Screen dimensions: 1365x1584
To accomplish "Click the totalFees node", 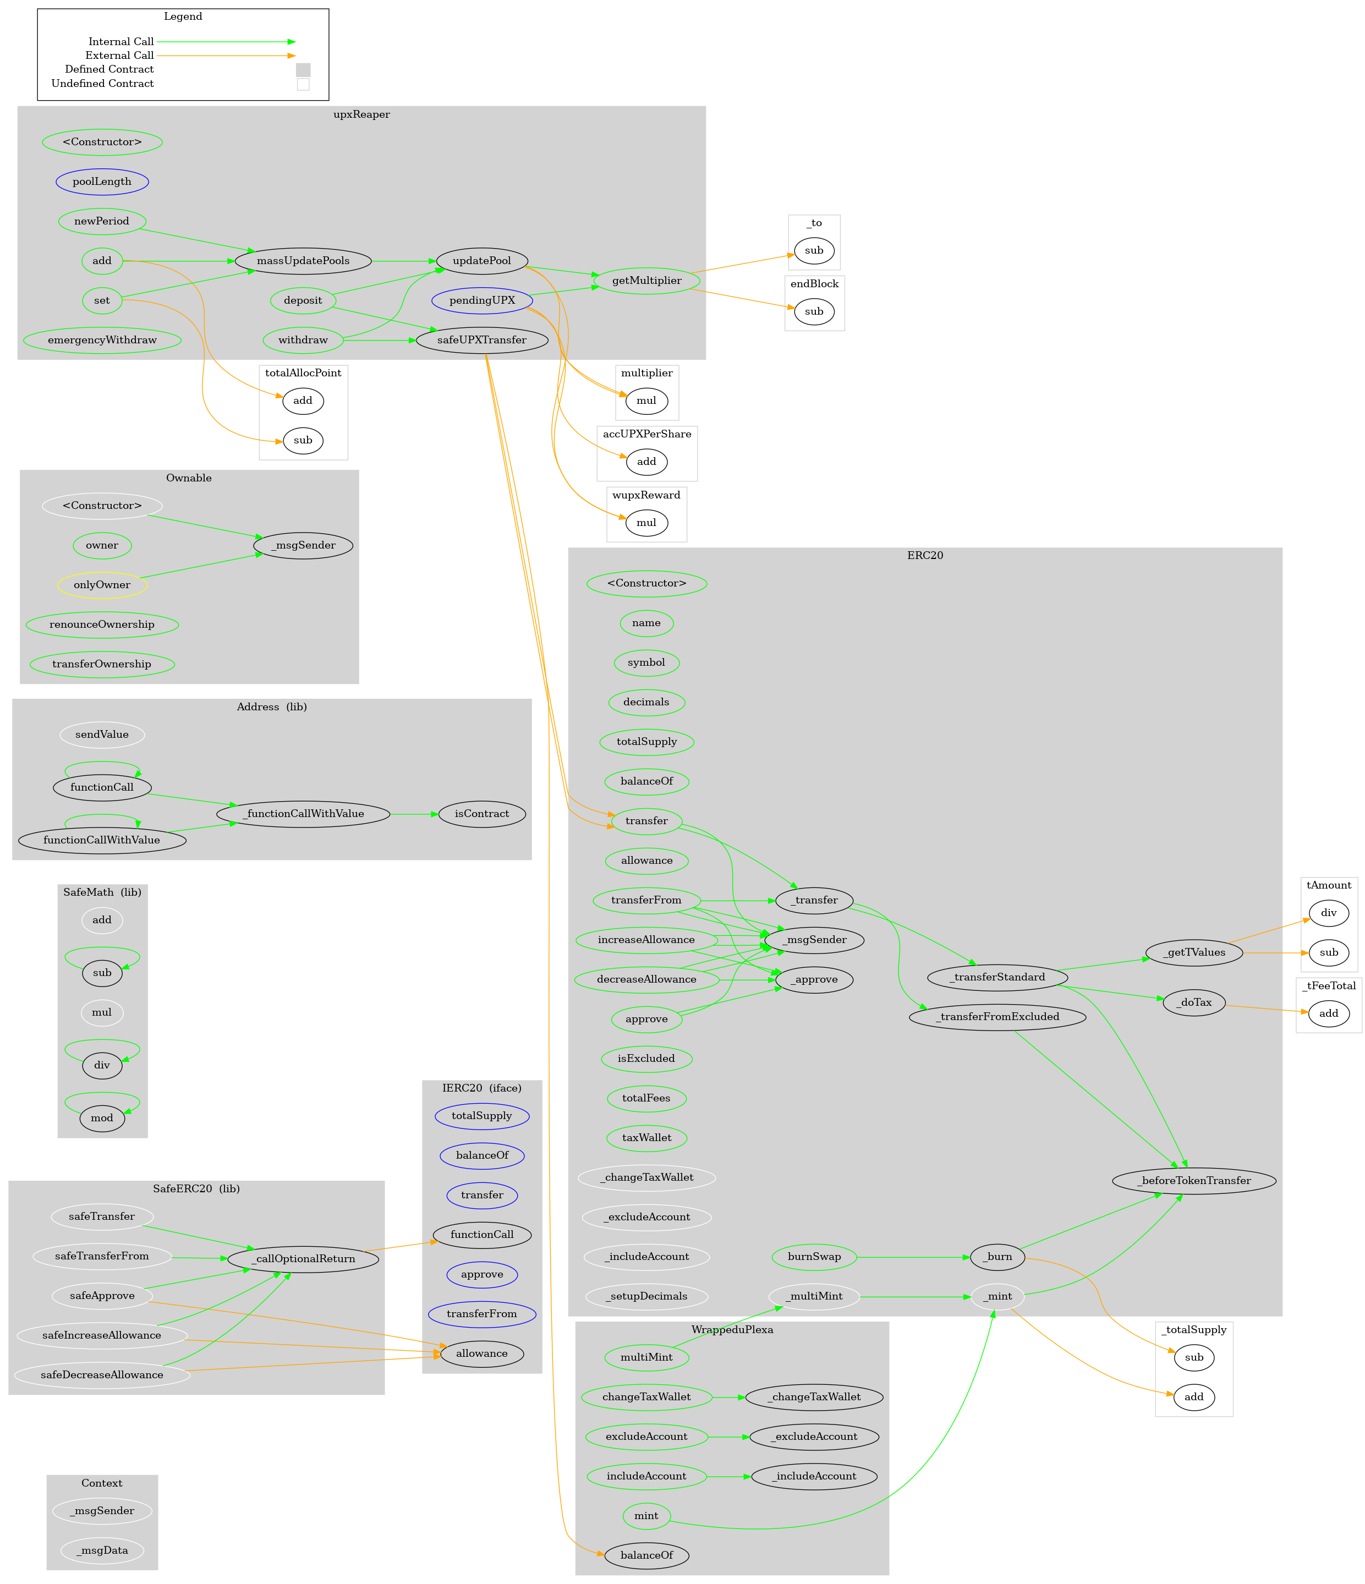I will 646,1098.
